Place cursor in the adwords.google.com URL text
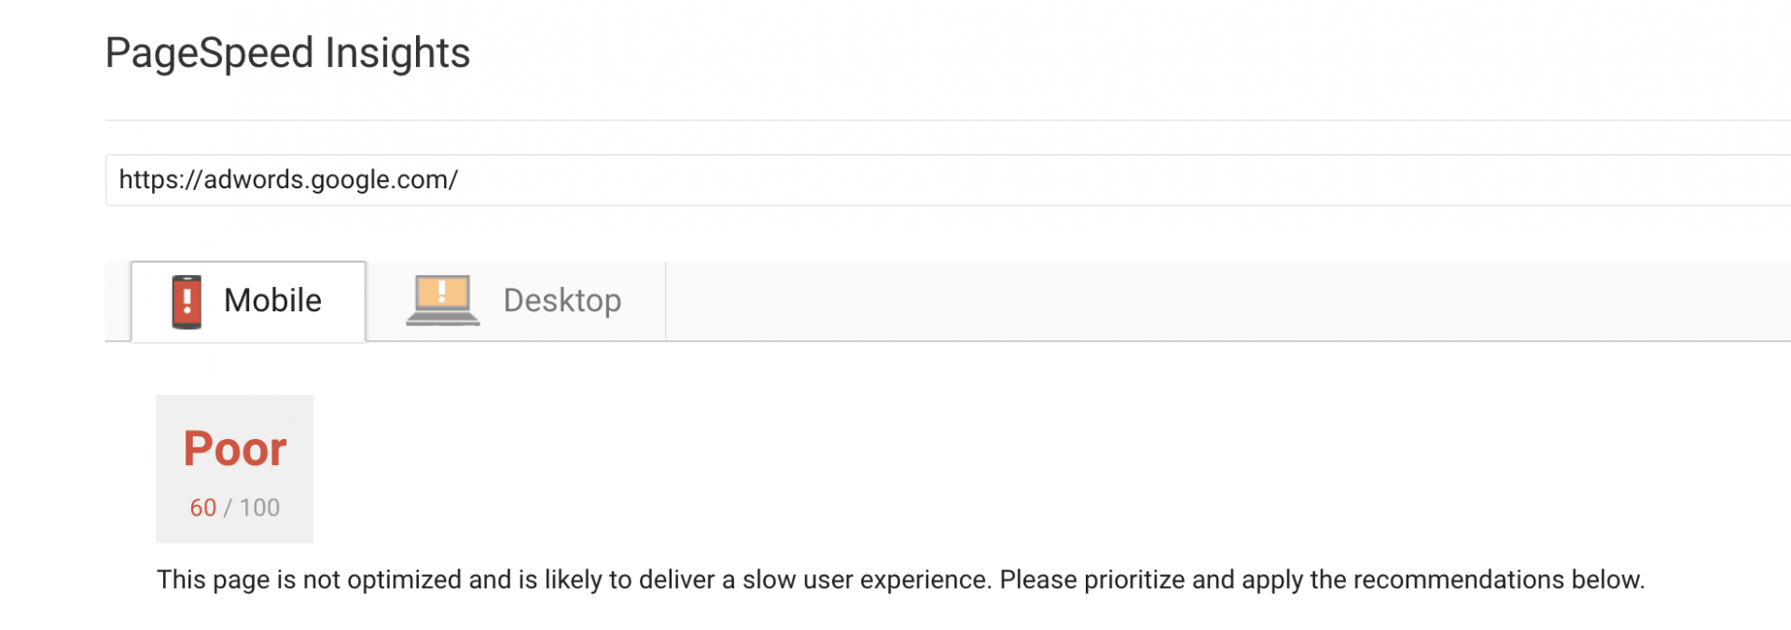This screenshot has height=630, width=1791. point(288,180)
